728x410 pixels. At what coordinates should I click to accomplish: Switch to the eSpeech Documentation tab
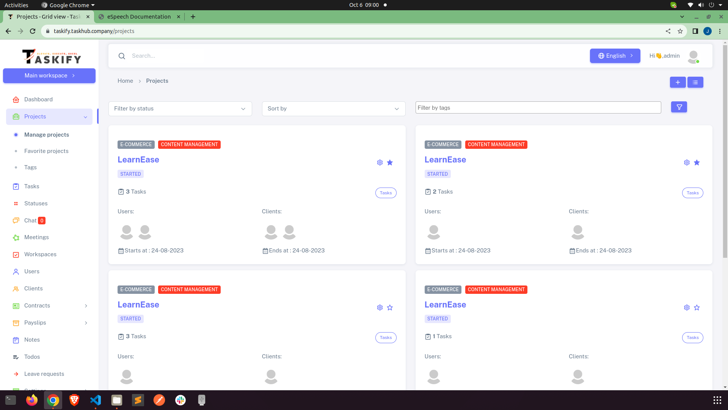click(x=138, y=16)
